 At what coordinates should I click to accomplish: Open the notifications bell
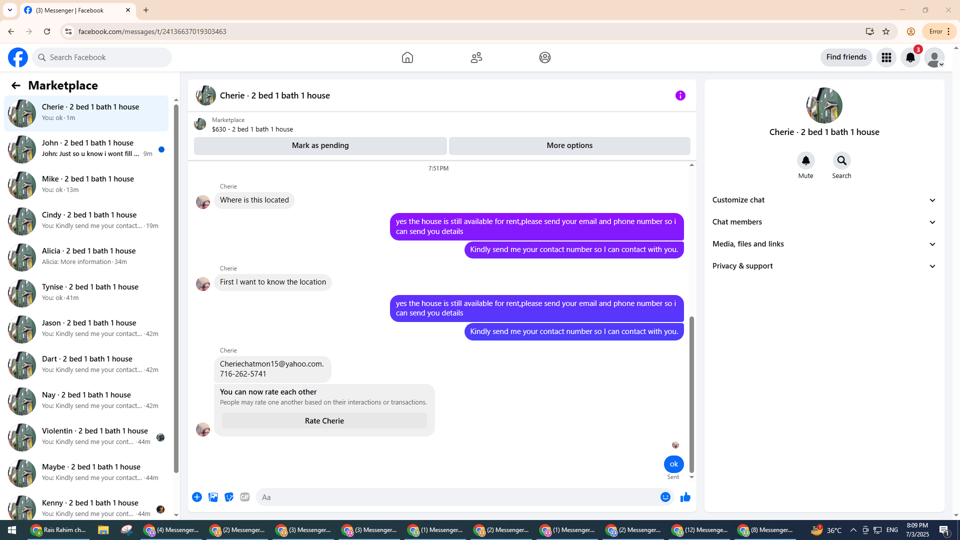910,57
